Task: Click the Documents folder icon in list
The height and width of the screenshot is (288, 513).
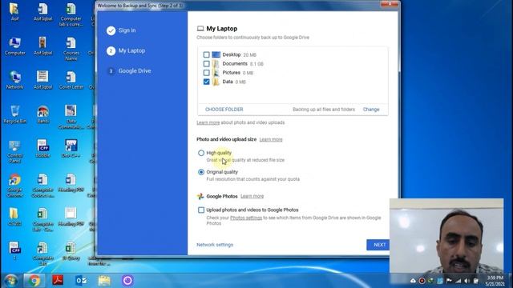Action: pos(216,64)
